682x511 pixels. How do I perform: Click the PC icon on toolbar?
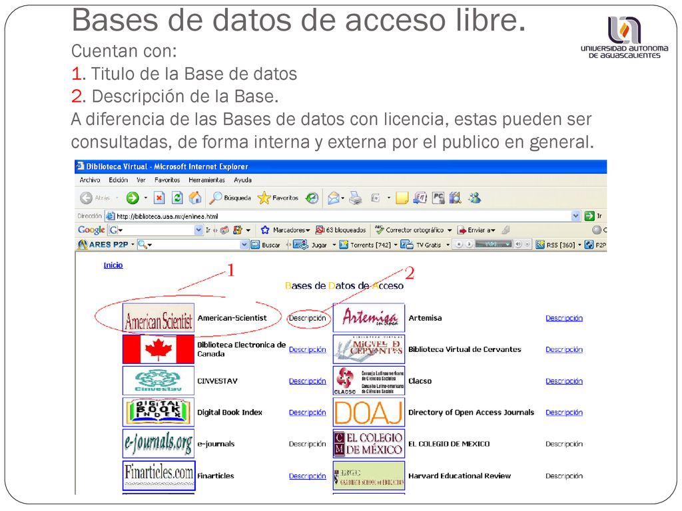[438, 198]
